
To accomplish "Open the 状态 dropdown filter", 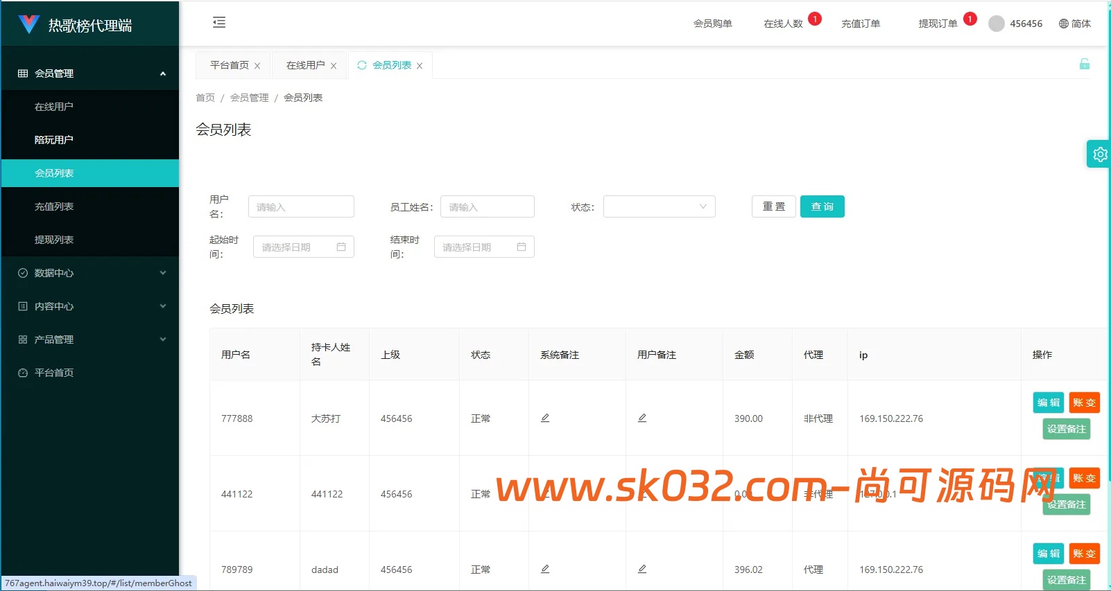I will pyautogui.click(x=659, y=206).
